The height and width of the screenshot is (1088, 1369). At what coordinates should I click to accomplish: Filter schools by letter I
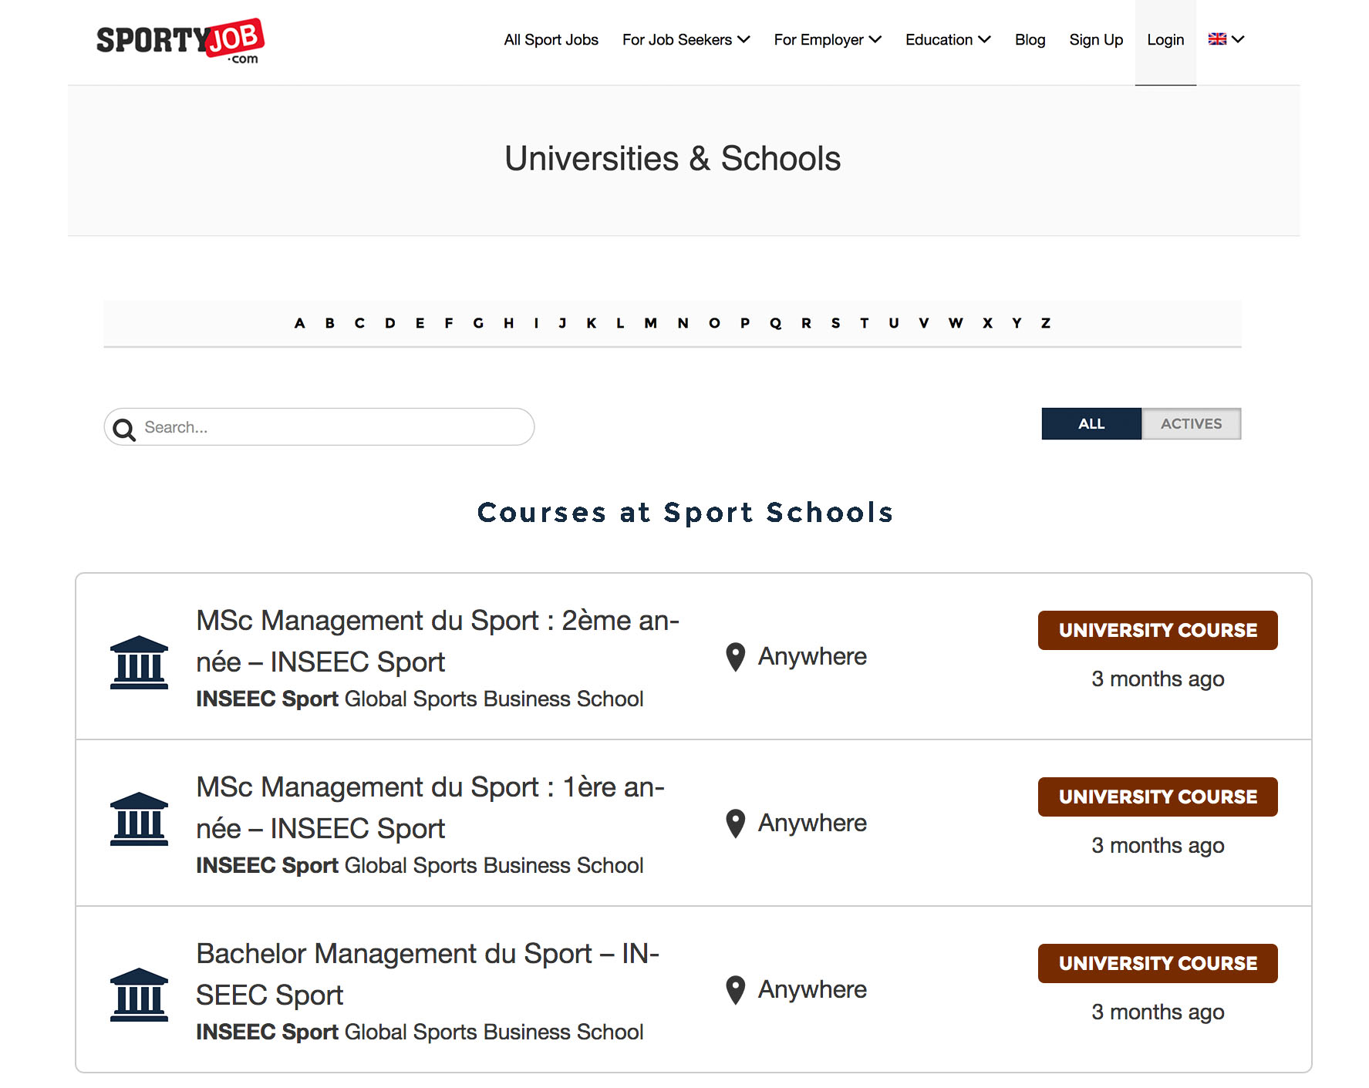[x=536, y=323]
